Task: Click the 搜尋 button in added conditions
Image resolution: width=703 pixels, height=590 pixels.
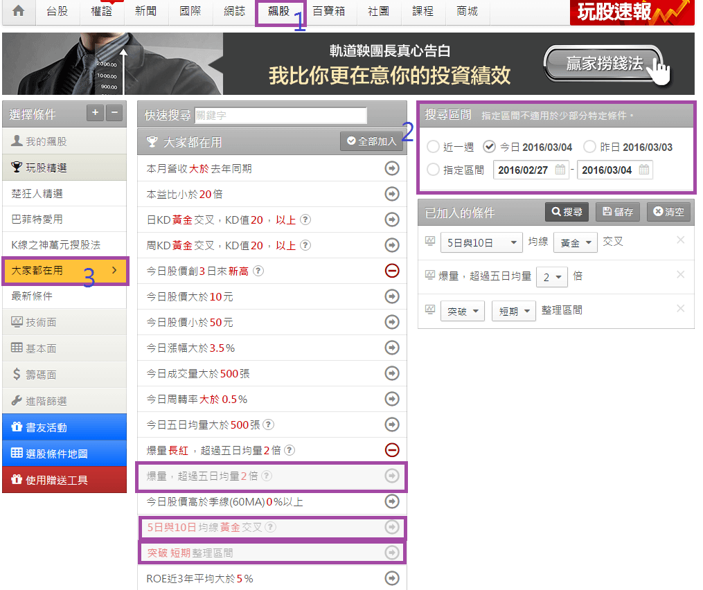Action: [x=568, y=212]
